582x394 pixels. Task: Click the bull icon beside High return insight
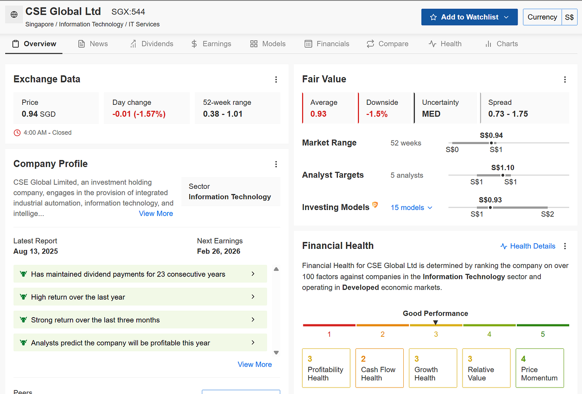(24, 297)
